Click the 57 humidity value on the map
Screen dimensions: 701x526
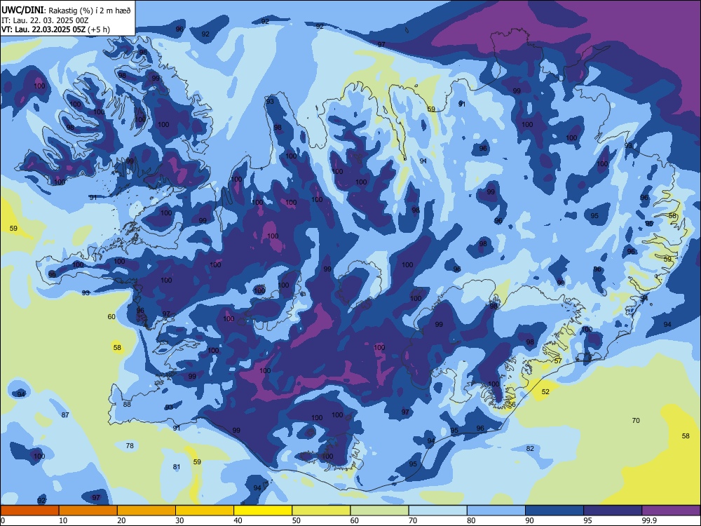[558, 361]
